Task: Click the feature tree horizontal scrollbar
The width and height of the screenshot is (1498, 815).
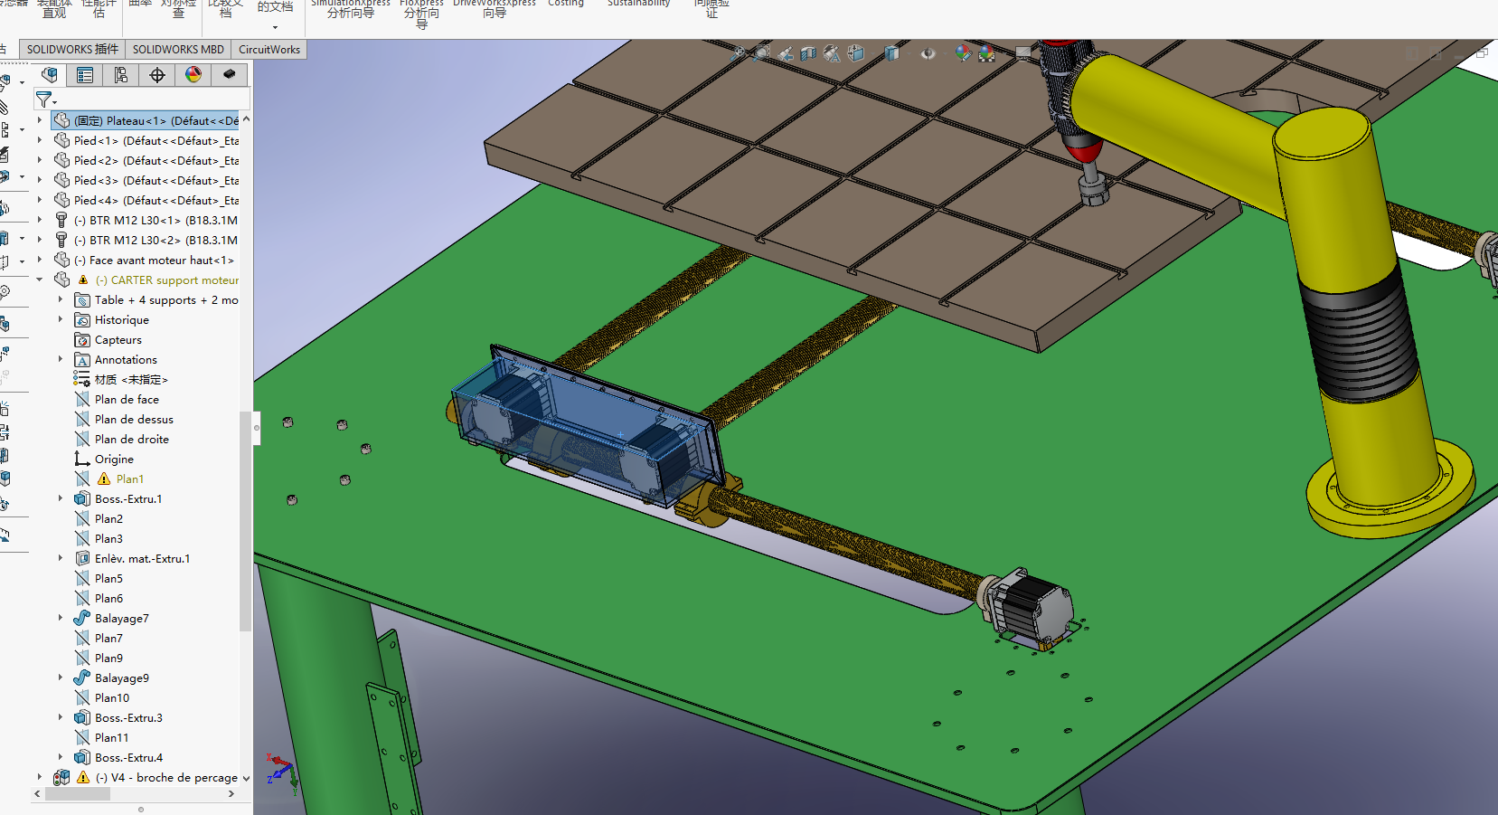Action: [136, 793]
